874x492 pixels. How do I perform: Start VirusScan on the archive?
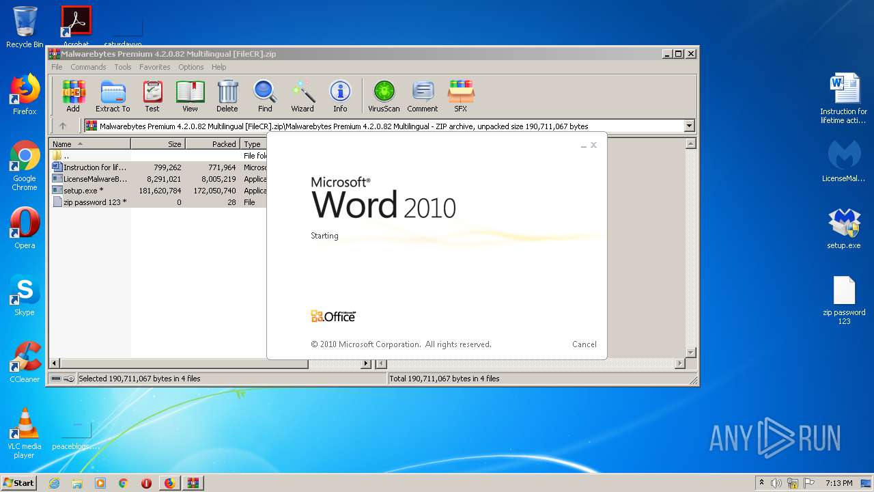(x=384, y=96)
